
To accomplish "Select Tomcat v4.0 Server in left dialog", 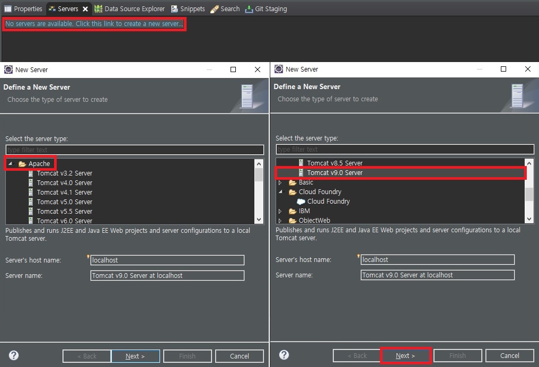I will [64, 182].
